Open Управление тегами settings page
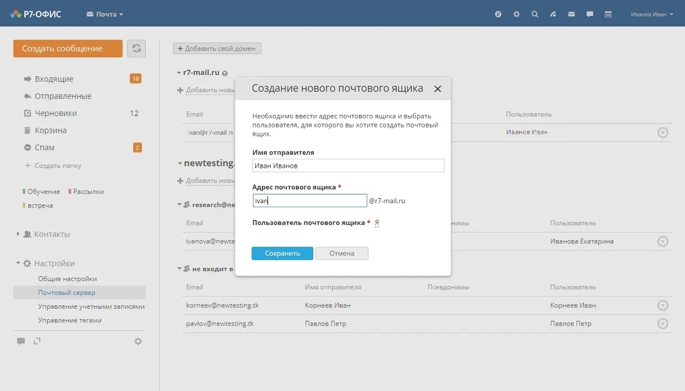The width and height of the screenshot is (685, 391). (70, 320)
